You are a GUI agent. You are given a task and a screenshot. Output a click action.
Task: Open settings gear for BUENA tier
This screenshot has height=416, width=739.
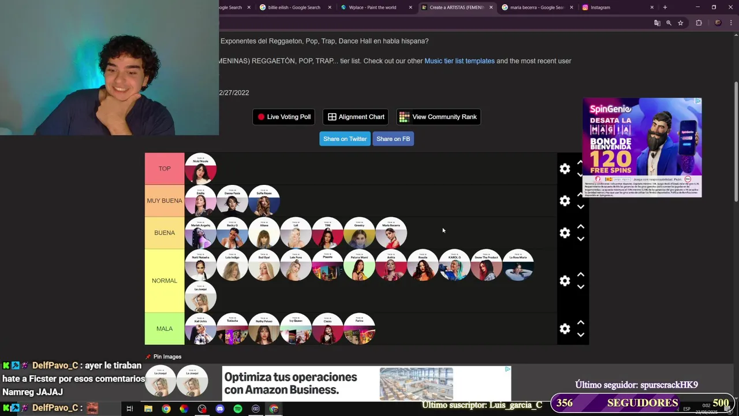pyautogui.click(x=565, y=233)
